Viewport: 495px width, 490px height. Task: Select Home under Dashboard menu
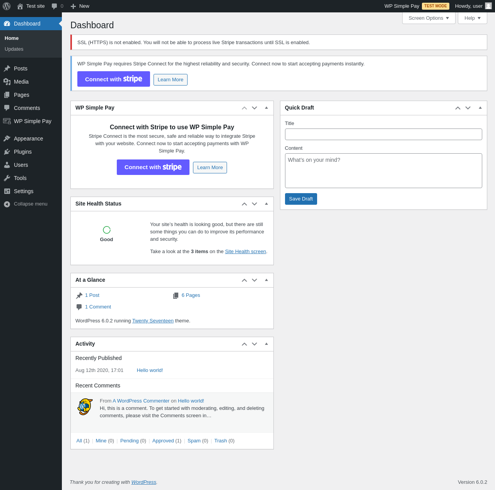coord(12,38)
